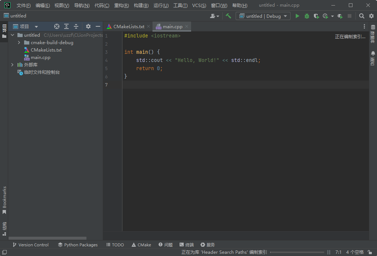Open the Problems tool window
This screenshot has height=256, width=377.
(165, 245)
